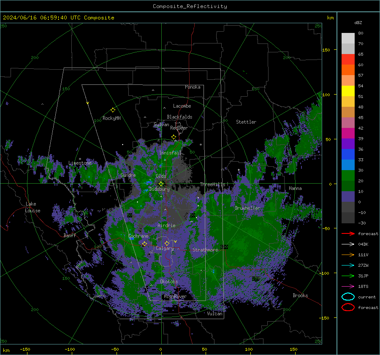Viewport: 380px width, 355px height.
Task: Select the Lacombe label on the map
Action: pyautogui.click(x=182, y=106)
